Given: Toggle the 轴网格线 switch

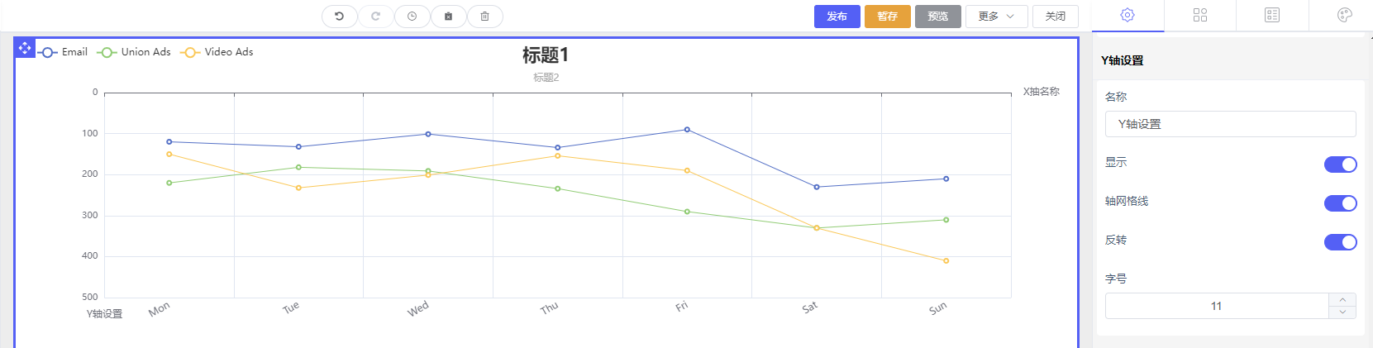Looking at the screenshot, I should point(1340,203).
